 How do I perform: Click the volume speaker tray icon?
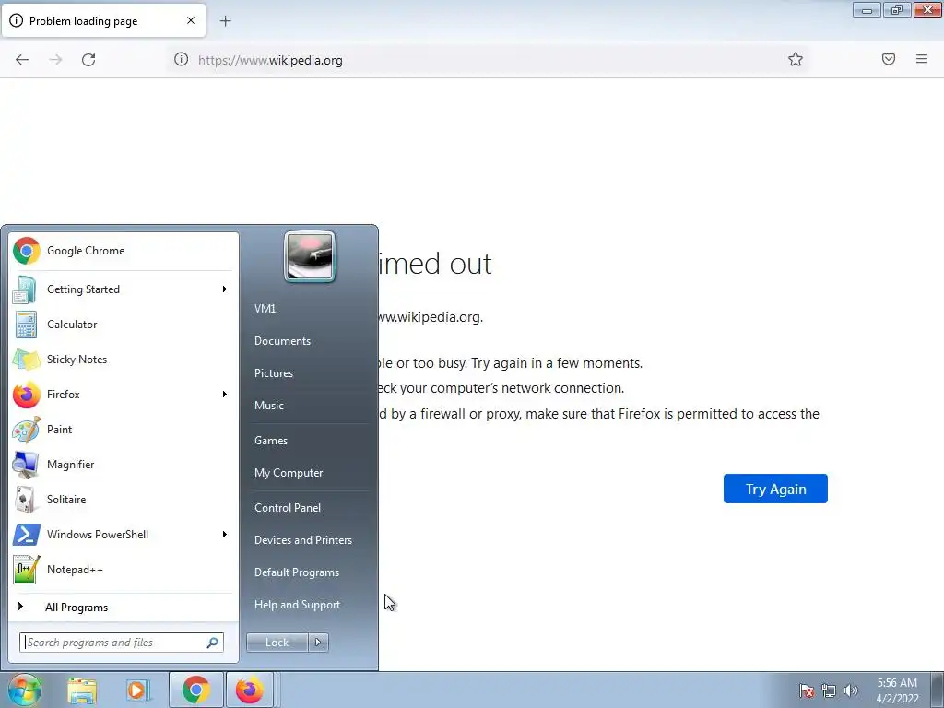tap(850, 690)
